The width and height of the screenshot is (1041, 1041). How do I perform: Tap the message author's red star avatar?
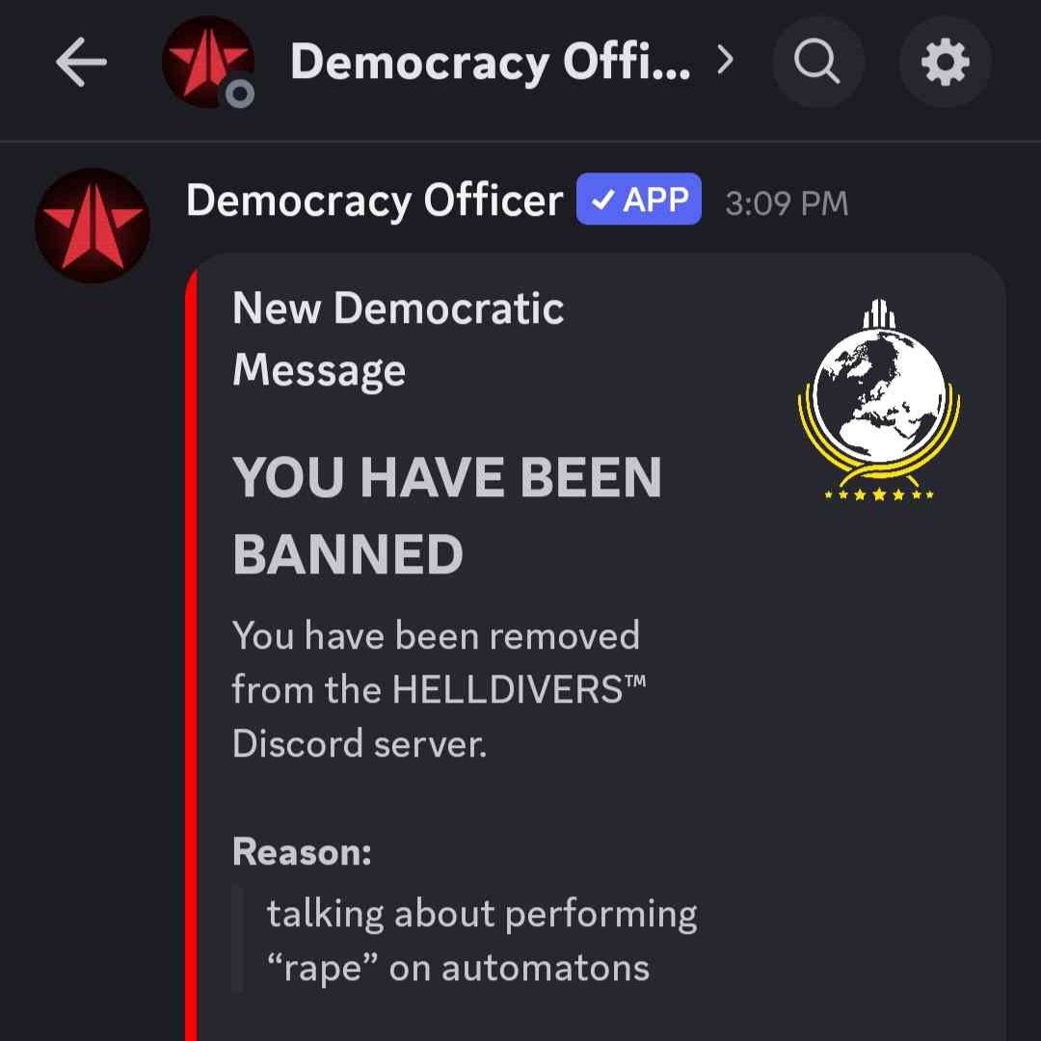(x=93, y=226)
